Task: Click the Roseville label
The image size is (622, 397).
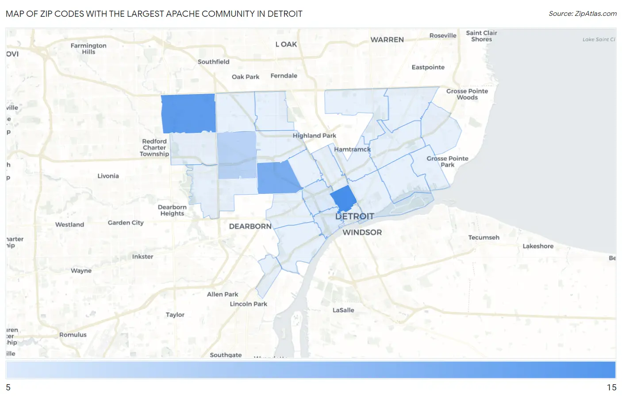Action: [x=443, y=35]
